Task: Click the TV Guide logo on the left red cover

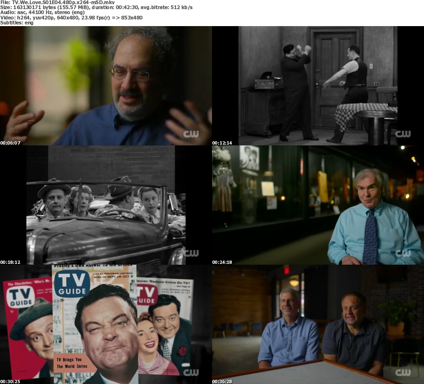Action: (20, 298)
